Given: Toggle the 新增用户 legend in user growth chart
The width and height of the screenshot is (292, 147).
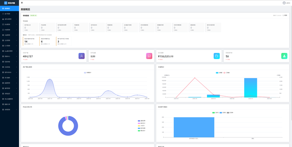Looking at the screenshot, I should point(88,73).
